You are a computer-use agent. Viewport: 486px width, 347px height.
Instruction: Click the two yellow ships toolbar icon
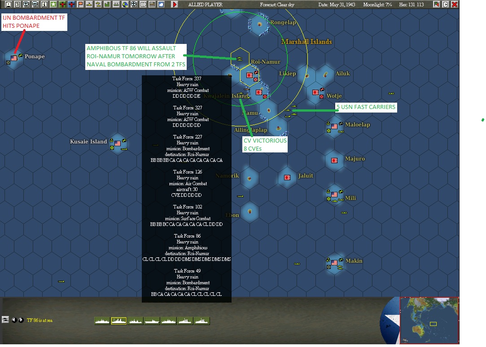[98, 4]
